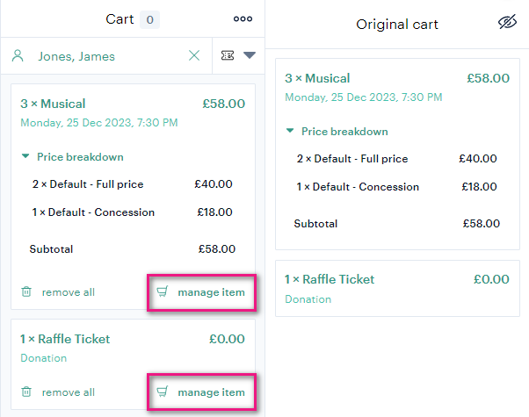Collapse Price breakdown in the Cart panel
This screenshot has height=417, width=529.
[x=25, y=156]
